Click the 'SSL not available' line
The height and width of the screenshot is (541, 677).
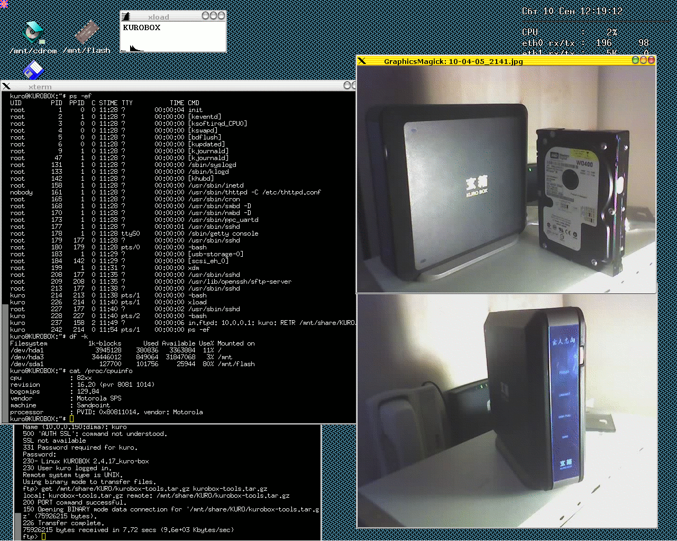[x=54, y=441]
